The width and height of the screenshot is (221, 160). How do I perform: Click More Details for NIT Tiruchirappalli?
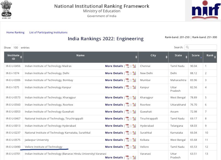[114, 119]
